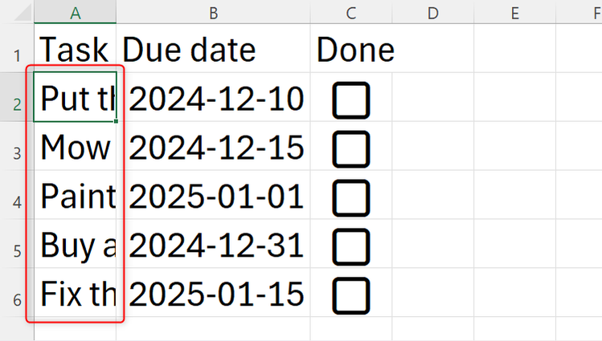This screenshot has height=341, width=602.
Task: Check the Done box in row 3
Action: pos(351,148)
